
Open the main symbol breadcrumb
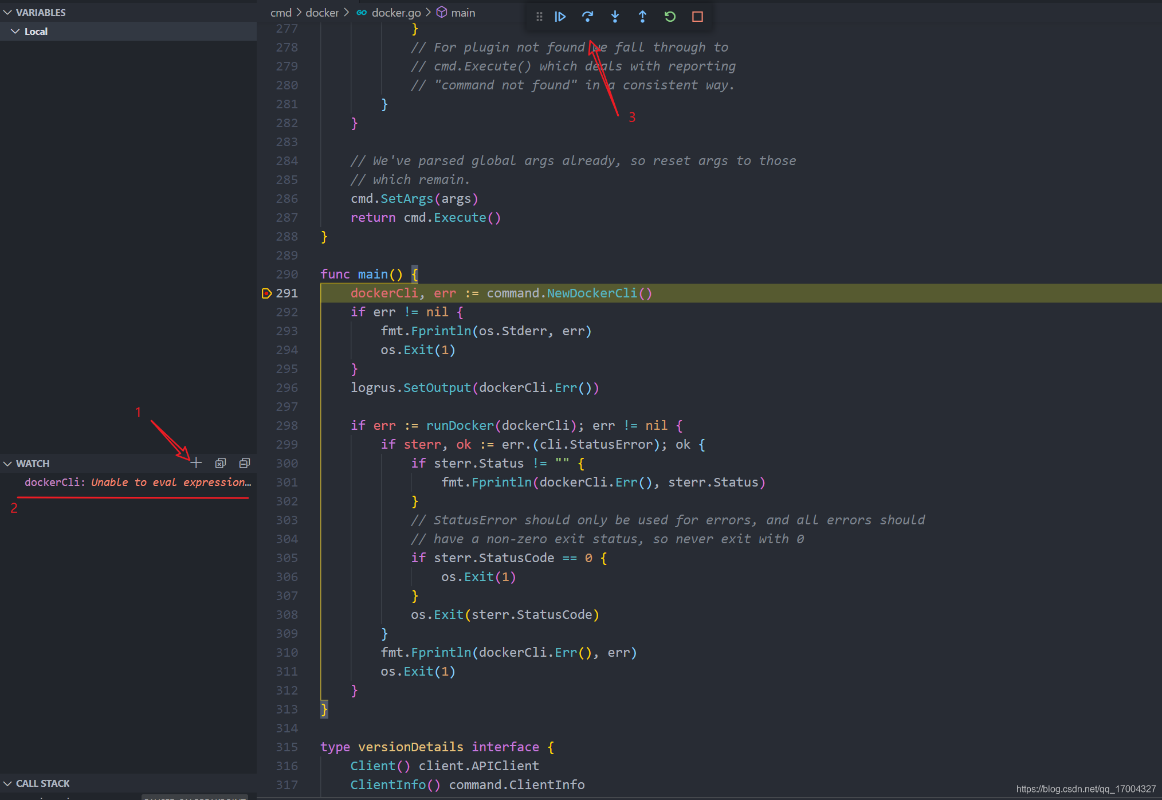click(x=456, y=13)
